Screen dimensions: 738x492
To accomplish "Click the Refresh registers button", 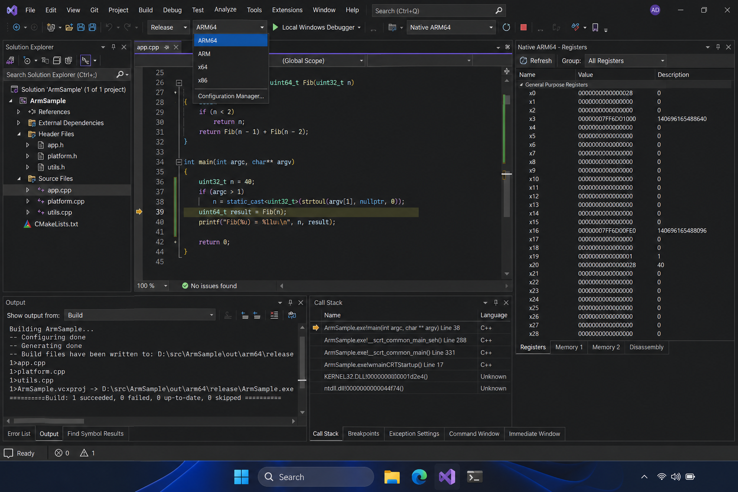I will tap(536, 61).
